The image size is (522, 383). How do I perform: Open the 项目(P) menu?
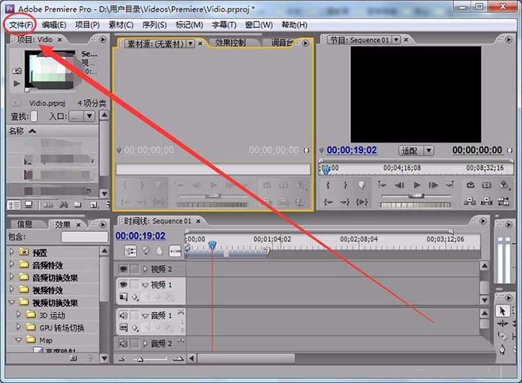pos(87,25)
